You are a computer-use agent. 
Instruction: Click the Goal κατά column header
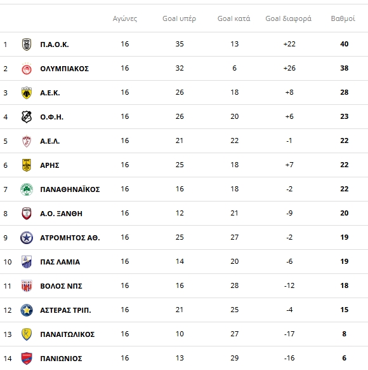coord(233,18)
